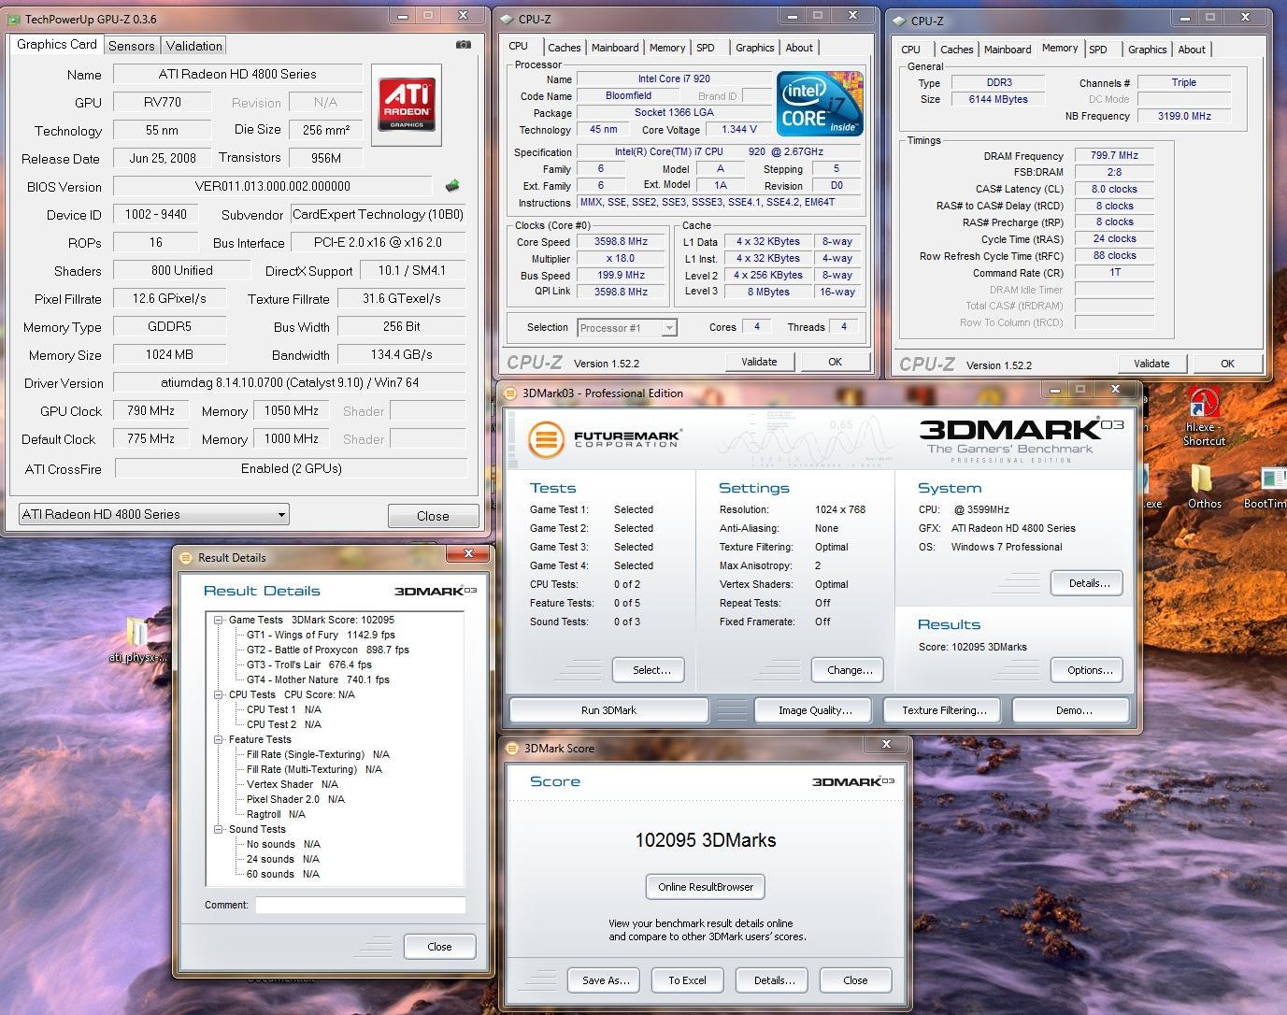Collapse the Sound Tests tree node
1287x1015 pixels.
point(217,829)
